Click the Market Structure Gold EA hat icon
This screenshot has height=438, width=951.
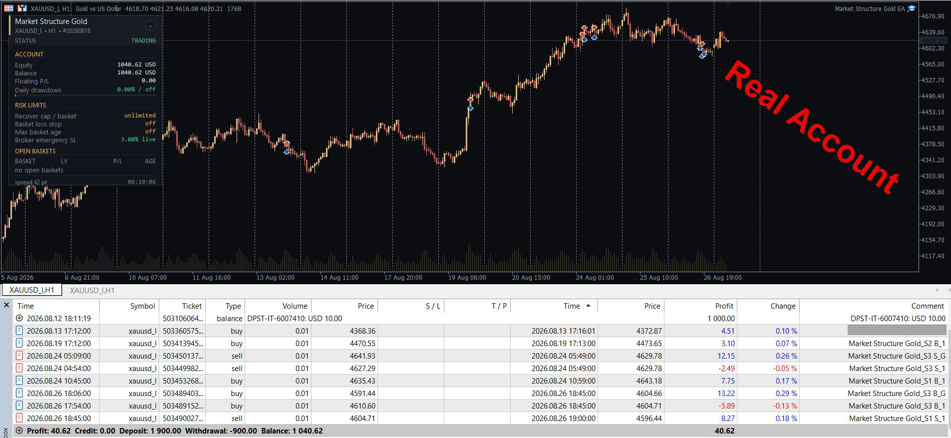click(912, 8)
